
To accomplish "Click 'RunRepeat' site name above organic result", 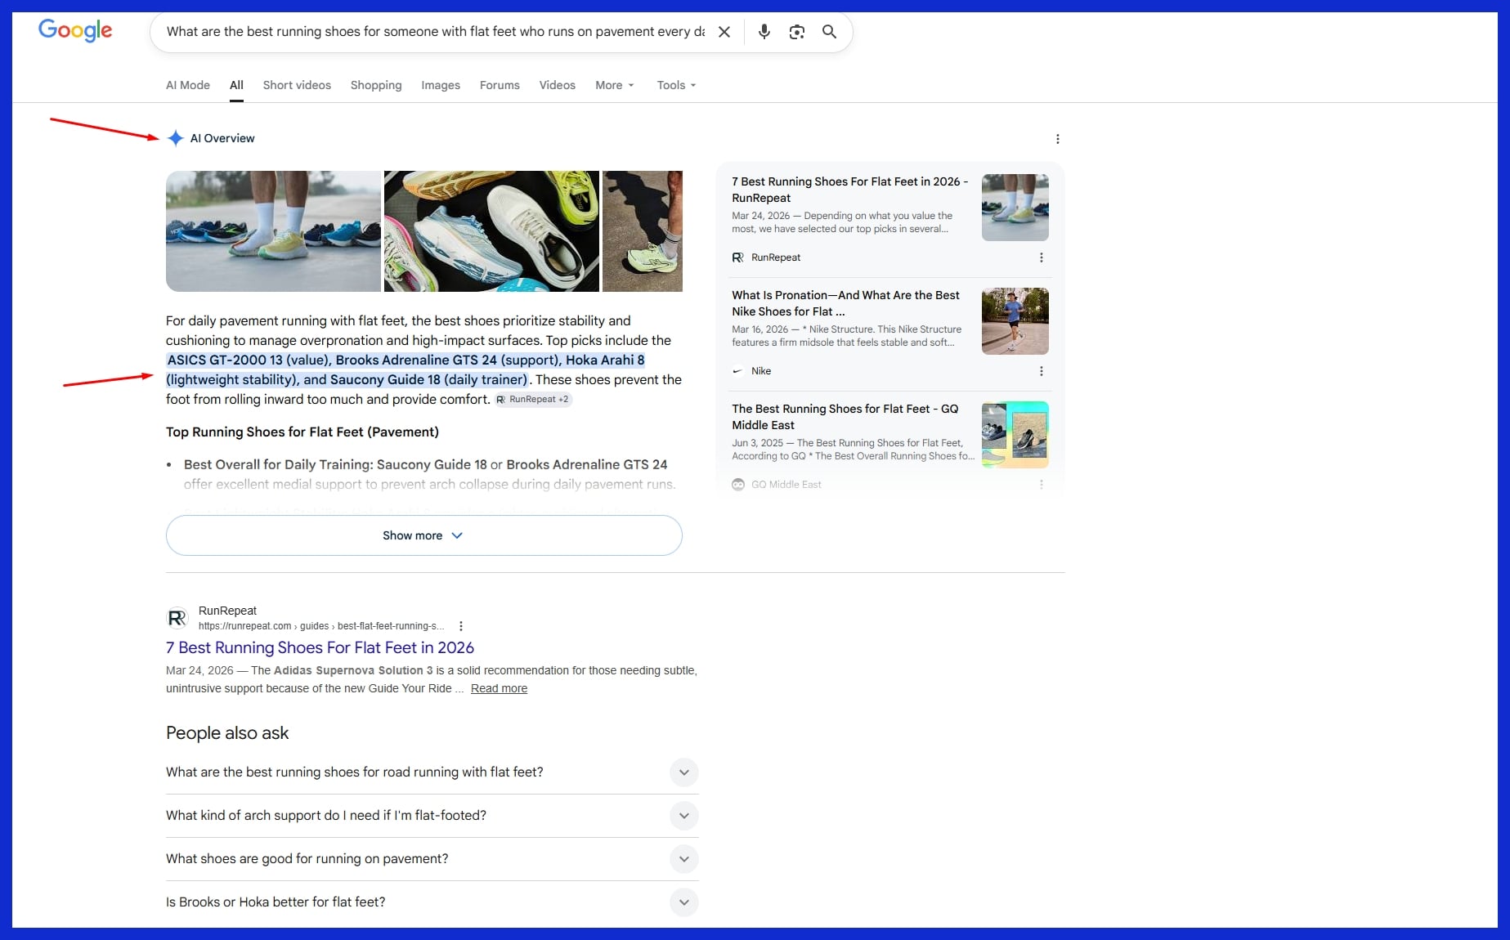I will point(227,611).
